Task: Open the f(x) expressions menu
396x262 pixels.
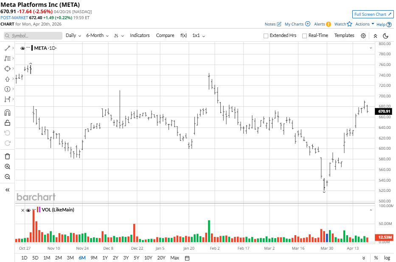Action: (x=184, y=35)
